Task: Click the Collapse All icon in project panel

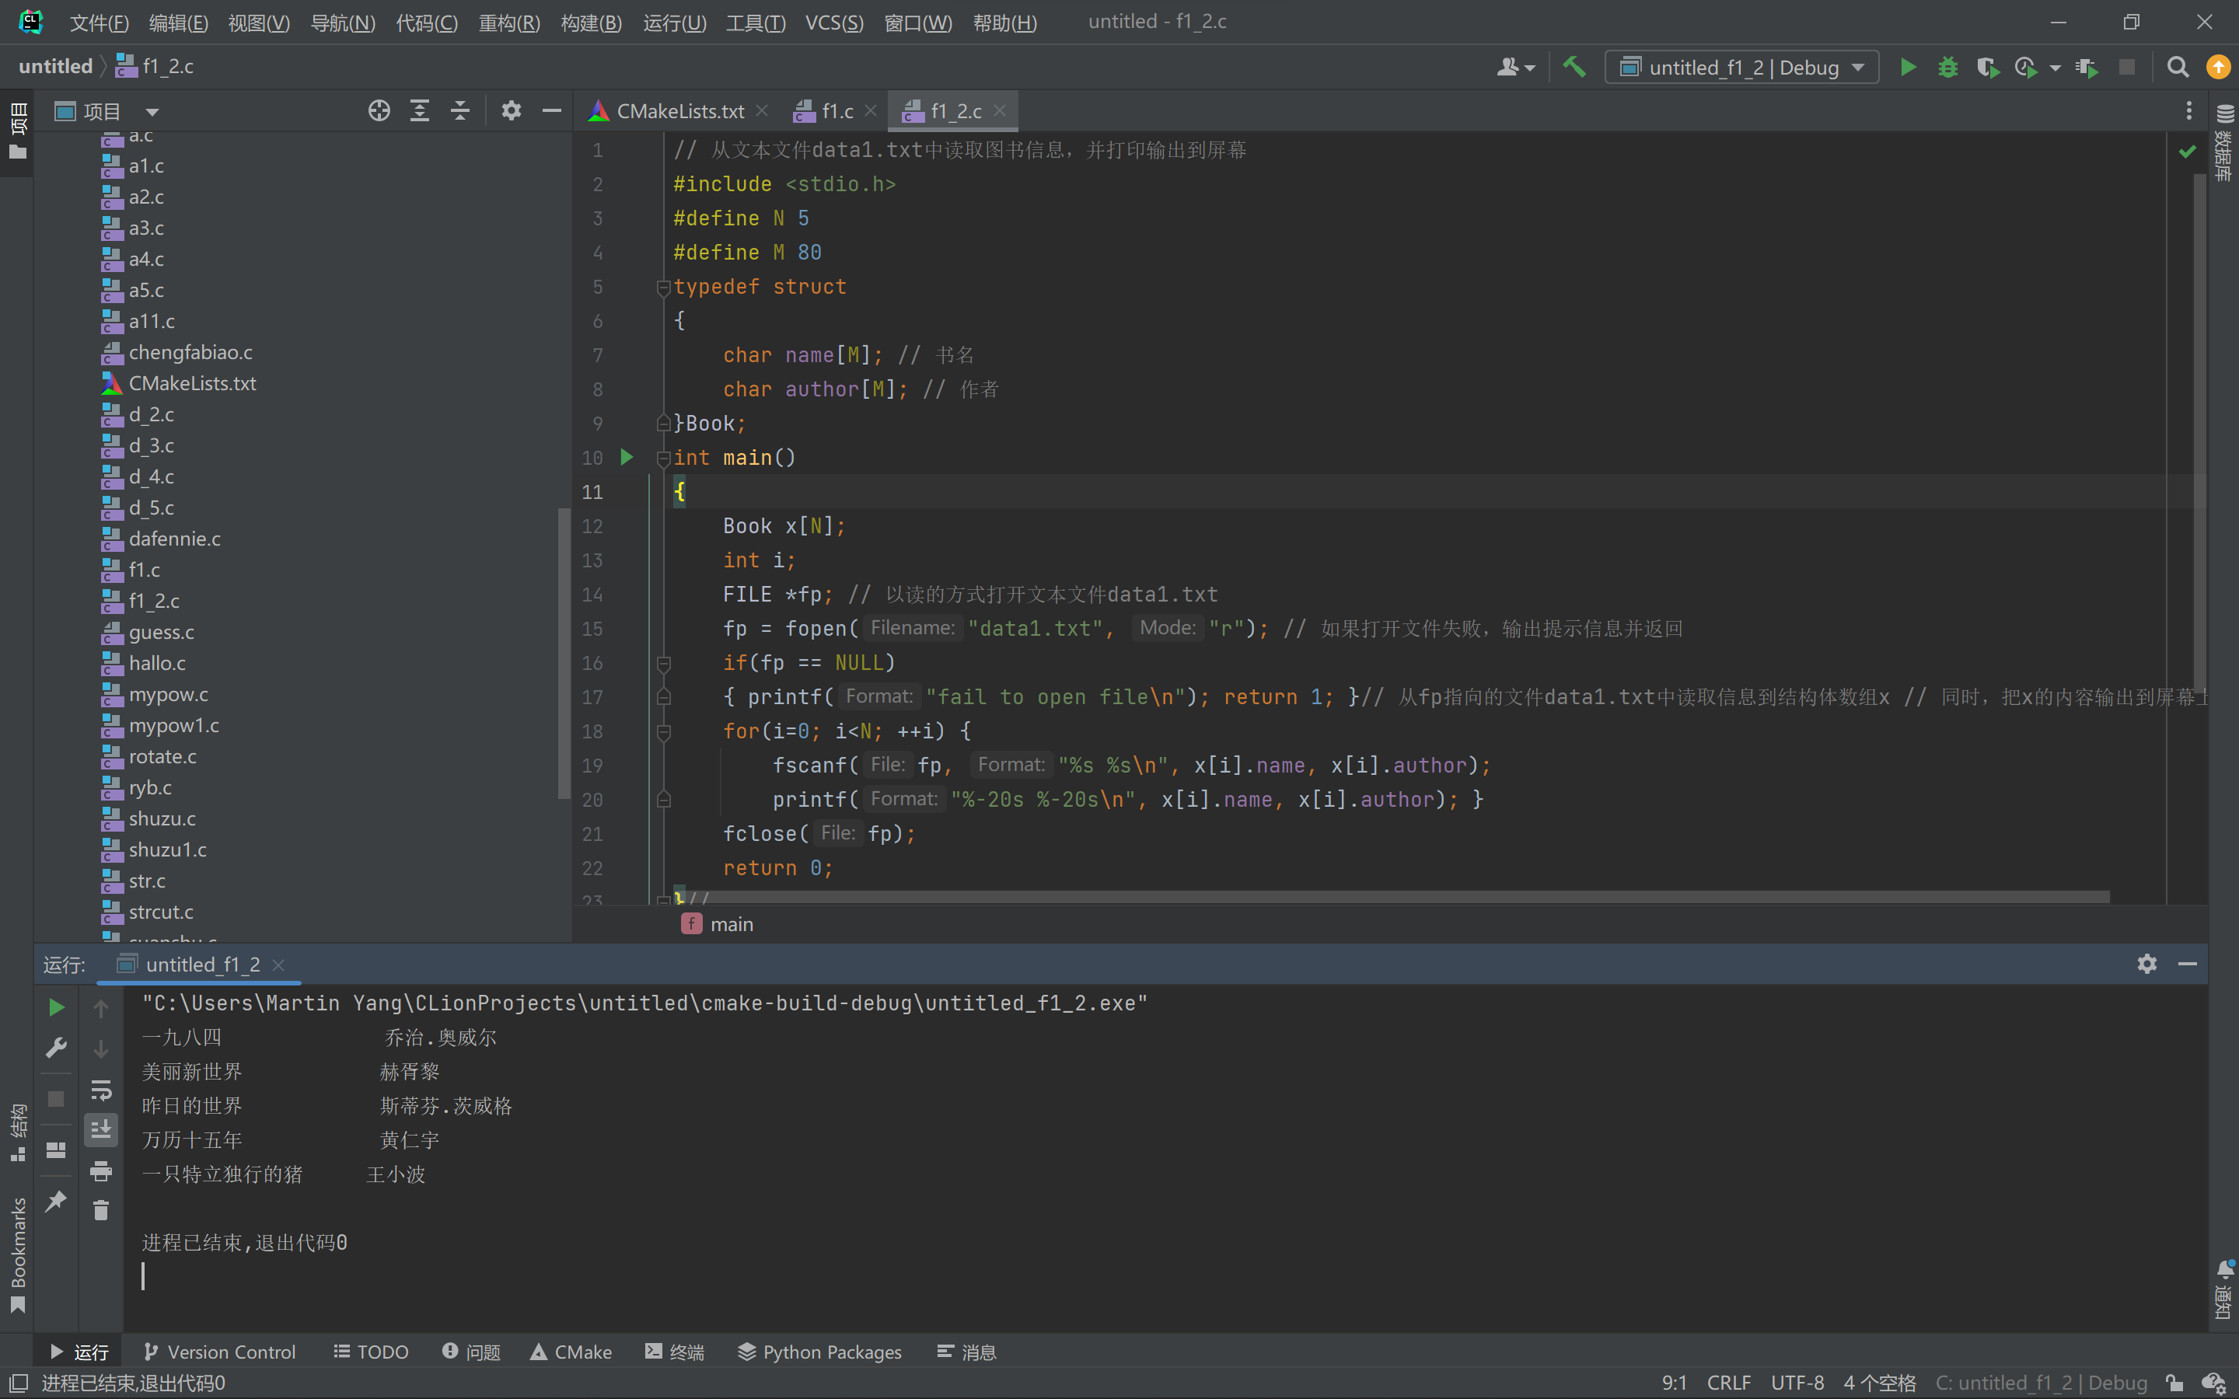Action: (459, 111)
